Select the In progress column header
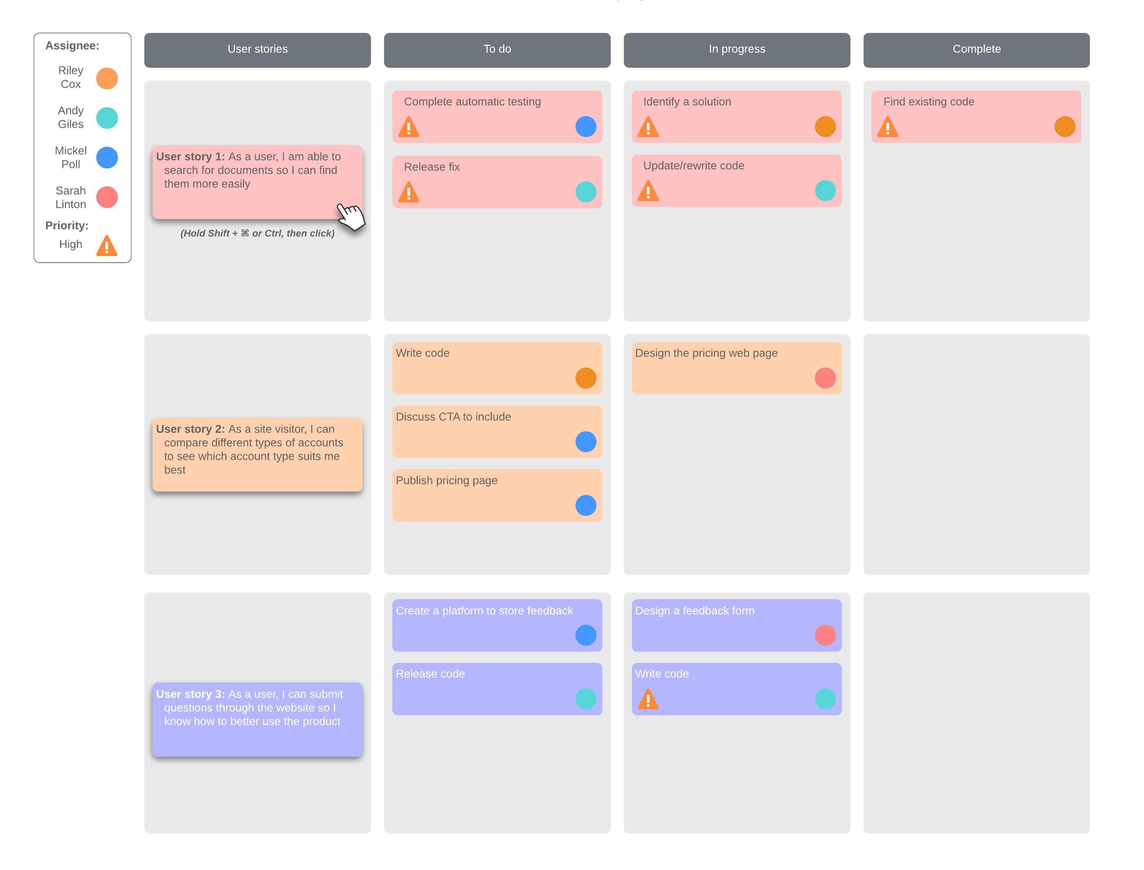Screen dimensions: 1144x870 point(737,50)
